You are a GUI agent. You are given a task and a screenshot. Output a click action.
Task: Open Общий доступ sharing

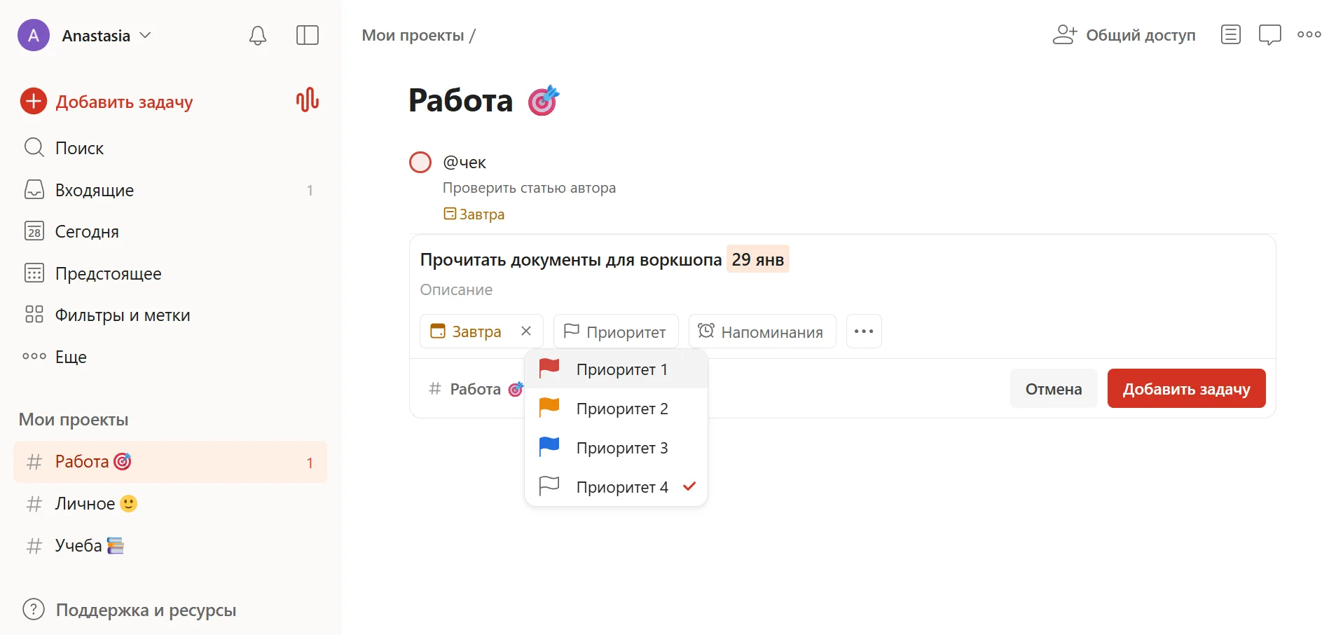click(x=1124, y=35)
